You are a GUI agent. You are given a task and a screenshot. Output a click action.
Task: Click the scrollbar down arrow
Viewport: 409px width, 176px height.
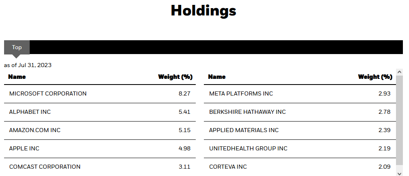pos(400,173)
